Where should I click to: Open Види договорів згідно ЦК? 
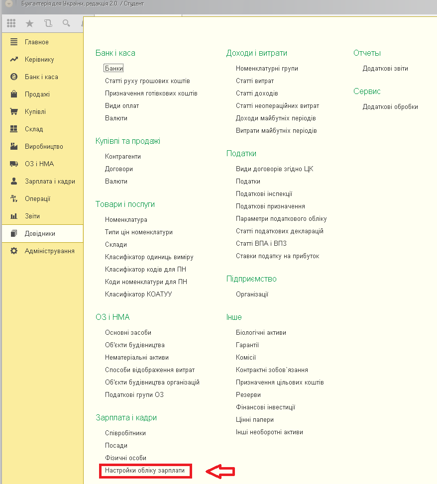pos(275,169)
